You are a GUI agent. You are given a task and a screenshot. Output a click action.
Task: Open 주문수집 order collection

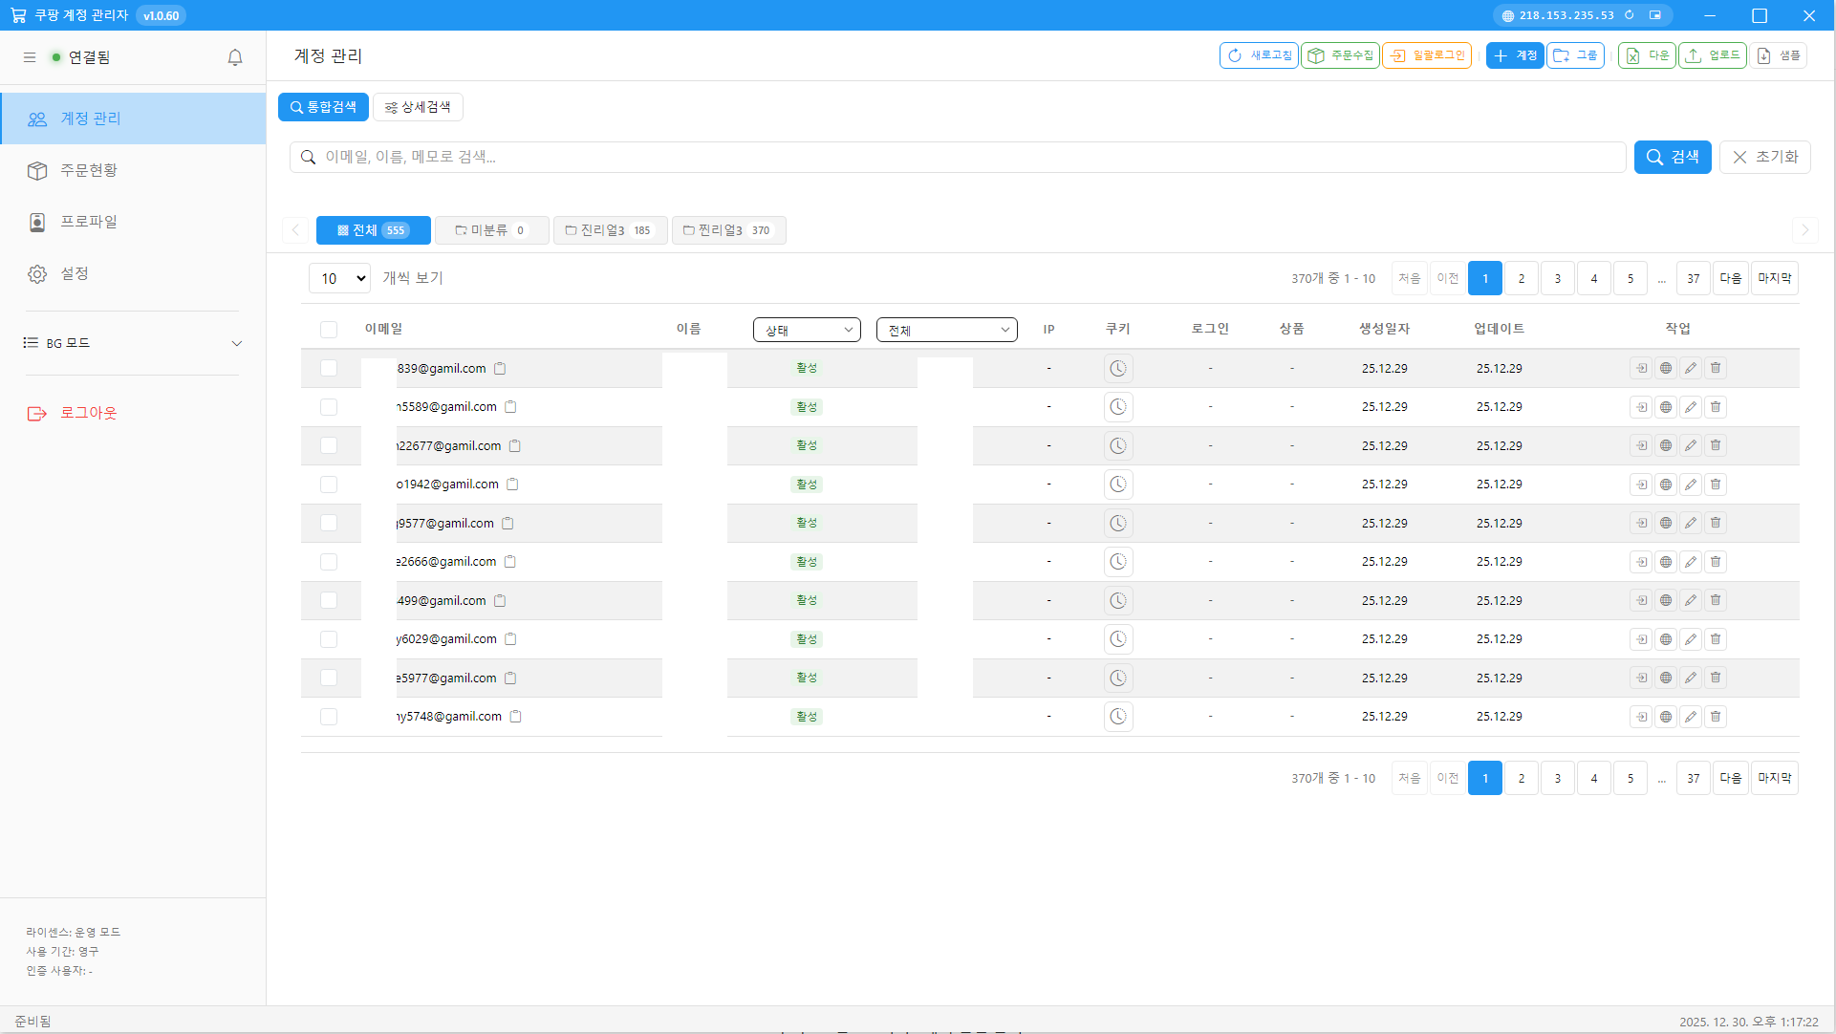click(1340, 55)
